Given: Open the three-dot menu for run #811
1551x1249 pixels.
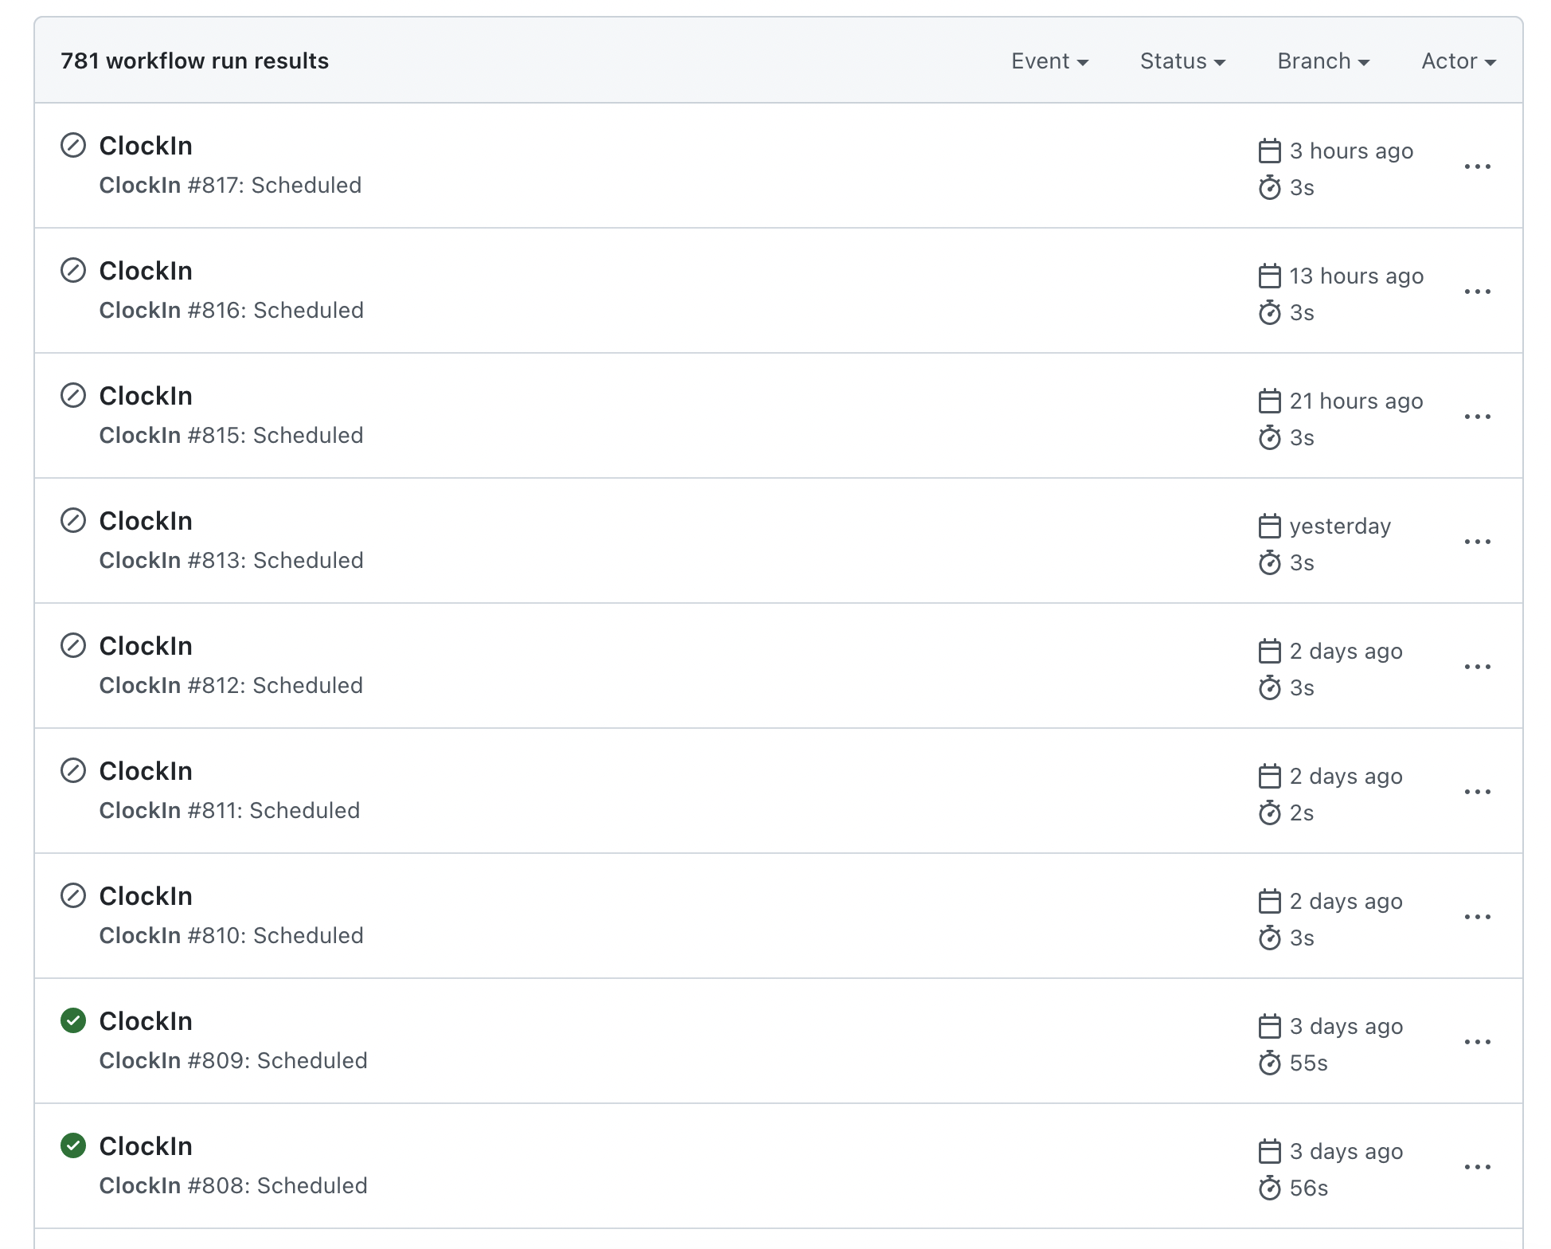Looking at the screenshot, I should [x=1478, y=792].
